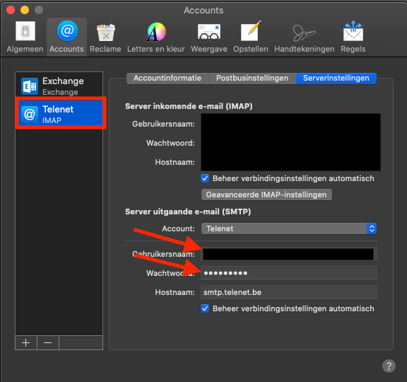
Task: Switch to Postbusinstellingen tab
Action: (252, 79)
